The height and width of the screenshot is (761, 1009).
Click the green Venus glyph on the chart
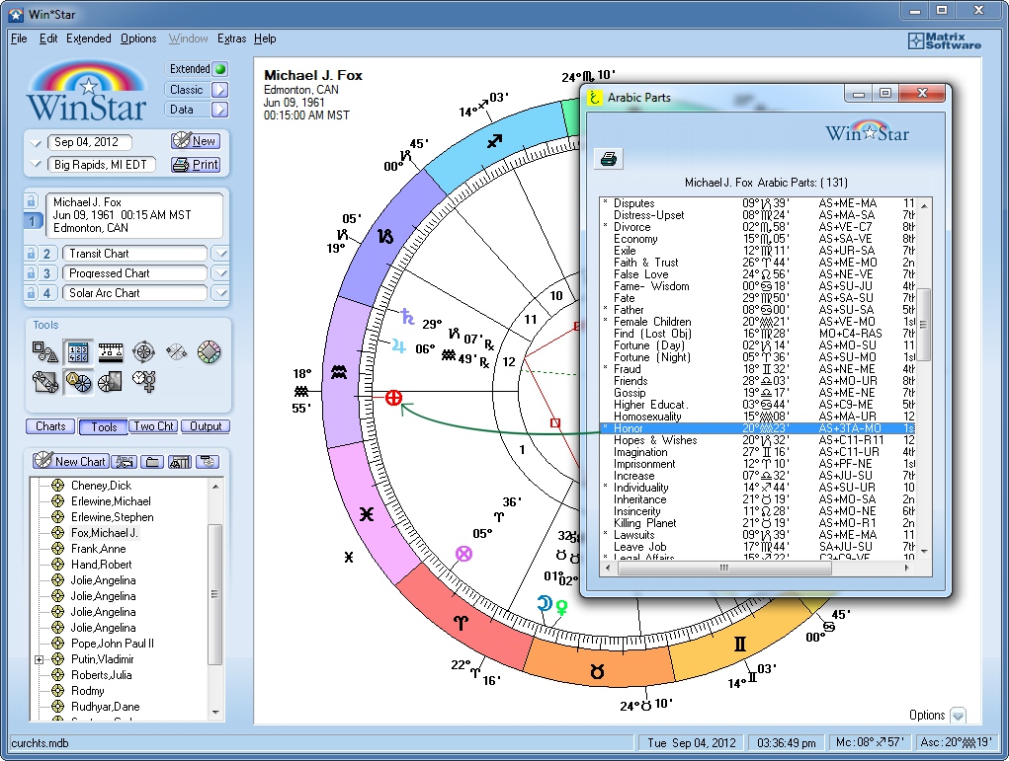click(x=561, y=607)
